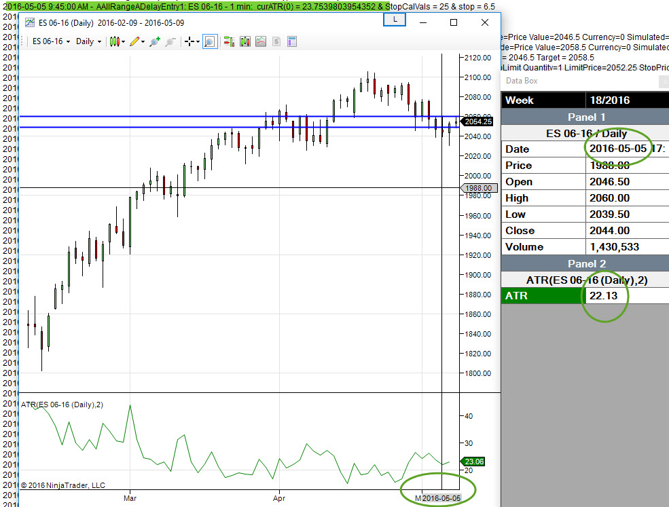Toggle the zoom frame magnifier icon
669x507 pixels.
tap(209, 41)
